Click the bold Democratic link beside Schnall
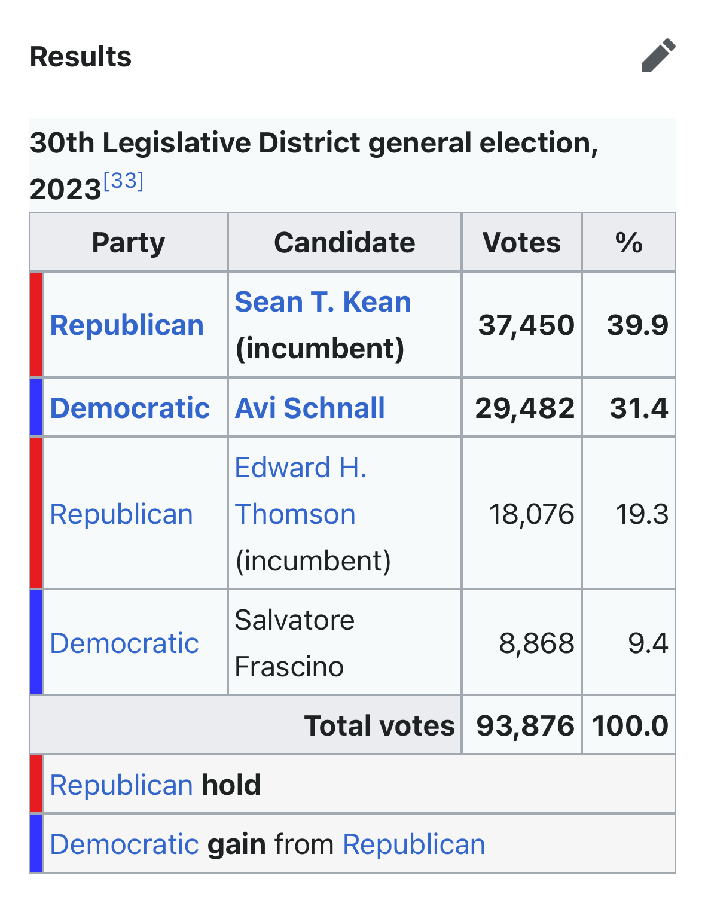 pyautogui.click(x=130, y=408)
